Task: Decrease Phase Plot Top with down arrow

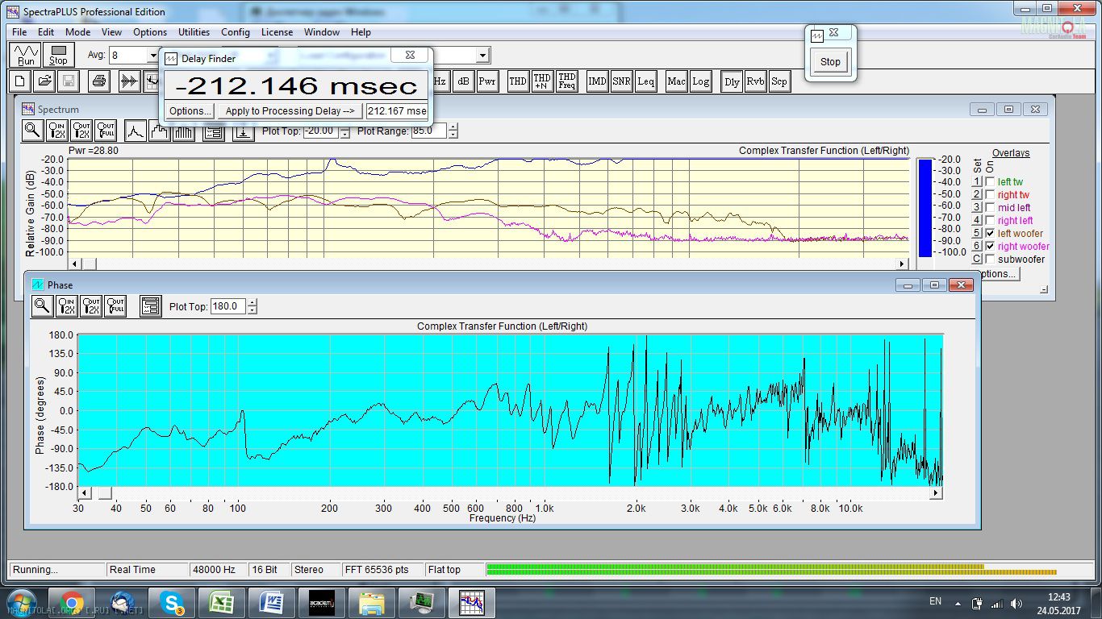Action: (253, 310)
